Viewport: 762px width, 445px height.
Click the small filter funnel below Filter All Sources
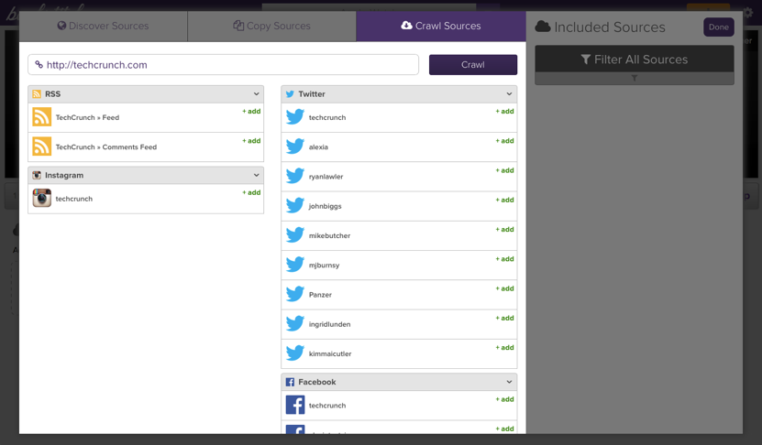click(635, 78)
